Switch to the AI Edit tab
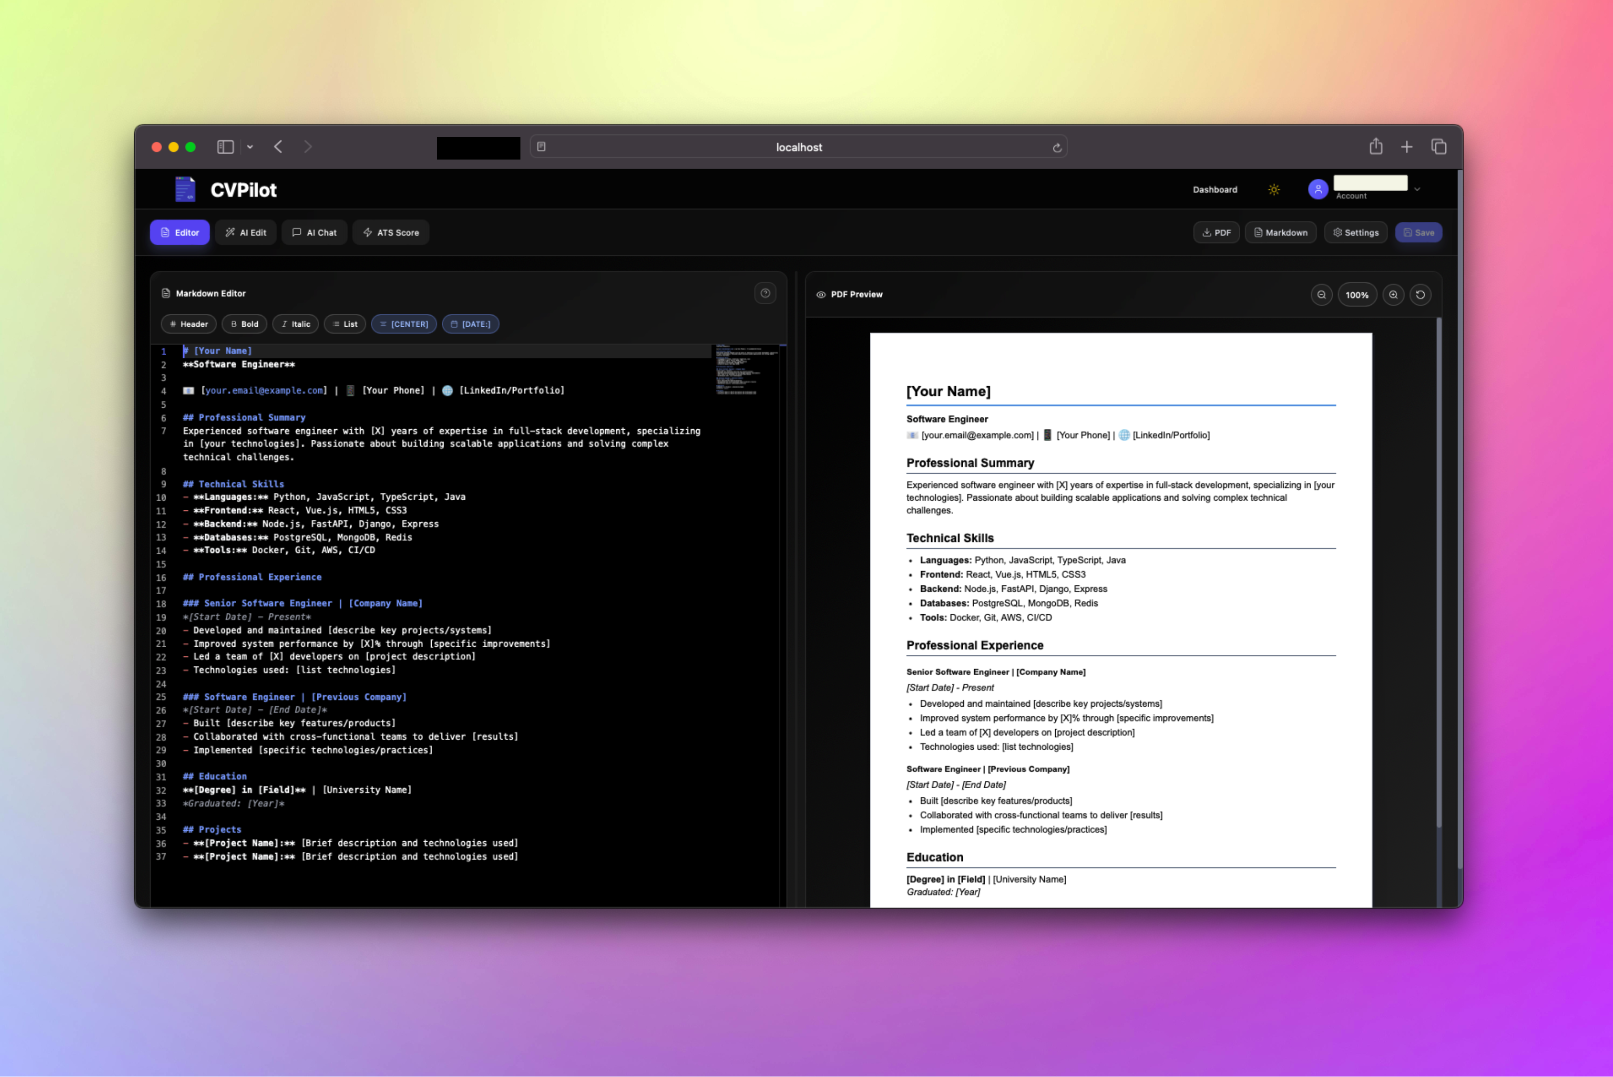The image size is (1613, 1077). 246,232
